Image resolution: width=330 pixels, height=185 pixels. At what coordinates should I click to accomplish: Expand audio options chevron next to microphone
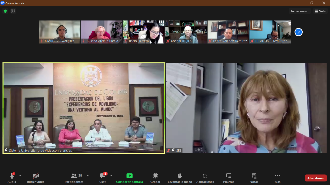(x=20, y=176)
